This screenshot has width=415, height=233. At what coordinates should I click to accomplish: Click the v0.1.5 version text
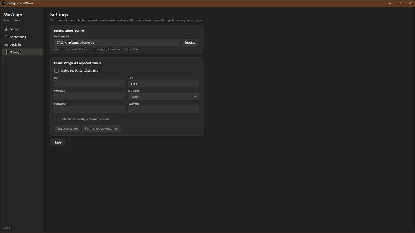(x=7, y=228)
